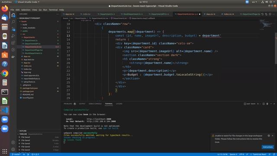Click the editor minimap

pyautogui.click(x=267, y=25)
